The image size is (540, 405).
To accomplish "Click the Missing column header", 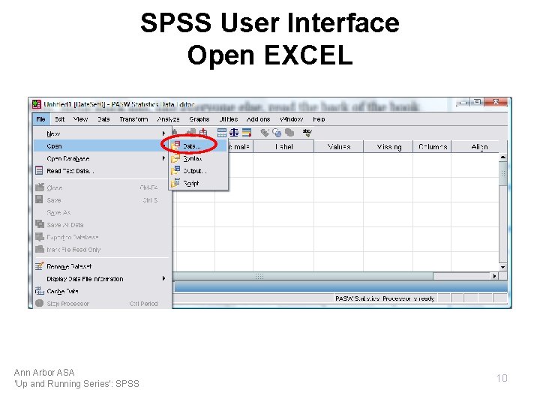I will click(388, 147).
